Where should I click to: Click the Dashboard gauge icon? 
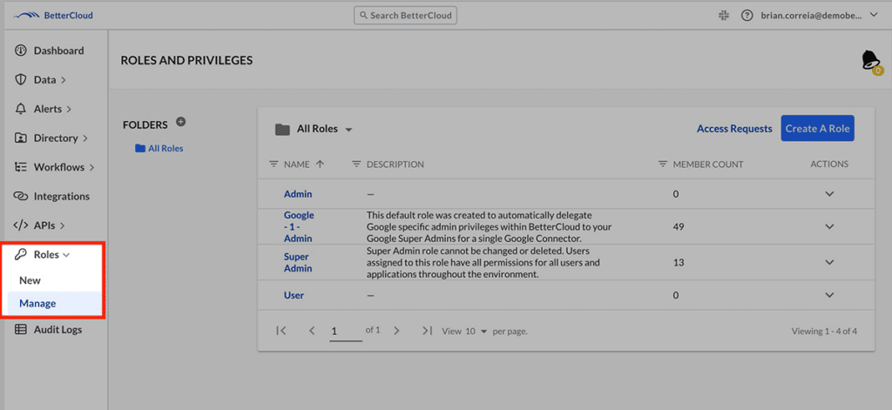21,50
